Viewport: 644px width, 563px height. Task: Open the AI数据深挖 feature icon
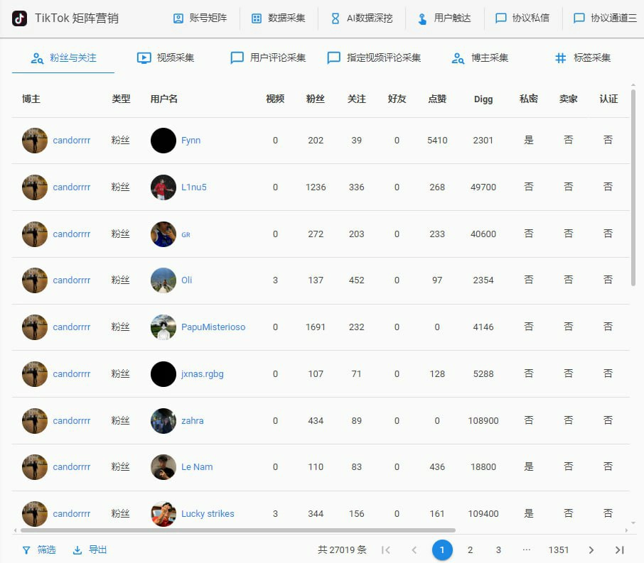335,19
